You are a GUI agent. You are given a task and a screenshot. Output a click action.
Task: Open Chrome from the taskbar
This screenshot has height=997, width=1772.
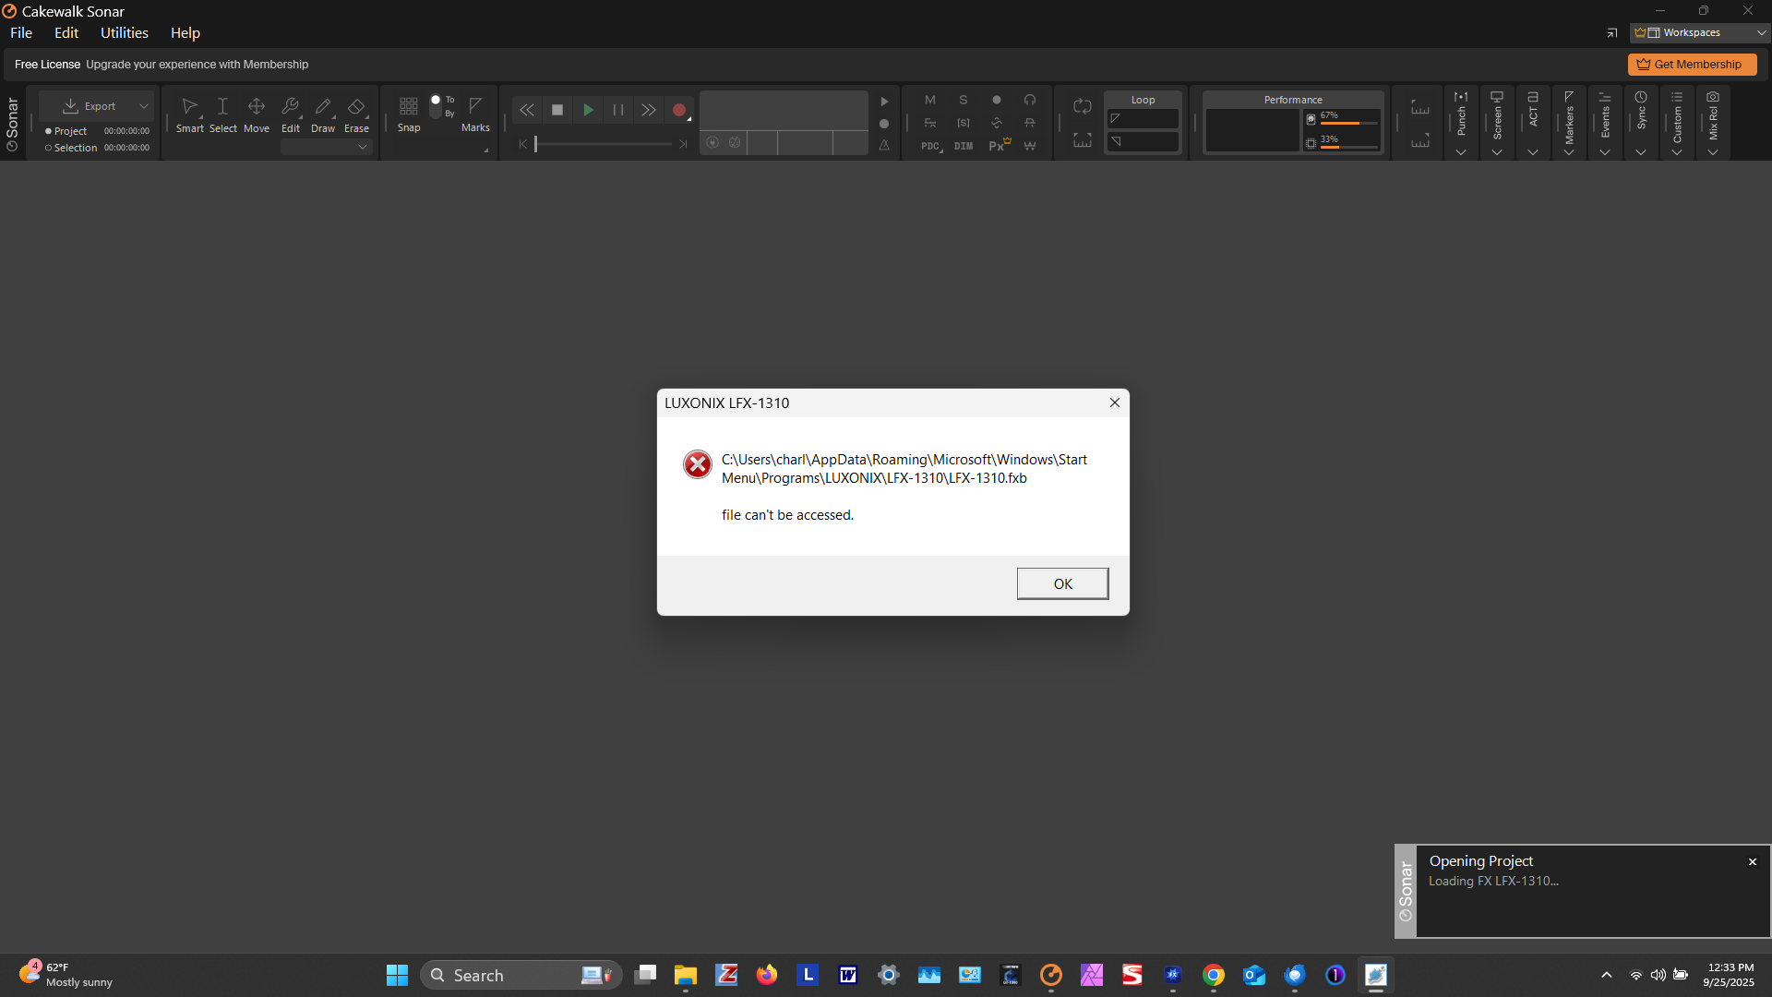point(1214,975)
